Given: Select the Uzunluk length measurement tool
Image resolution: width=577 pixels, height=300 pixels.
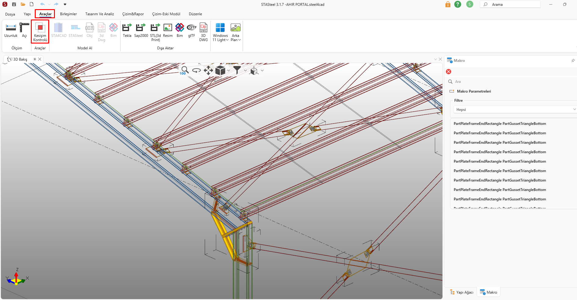Looking at the screenshot, I should [x=11, y=31].
